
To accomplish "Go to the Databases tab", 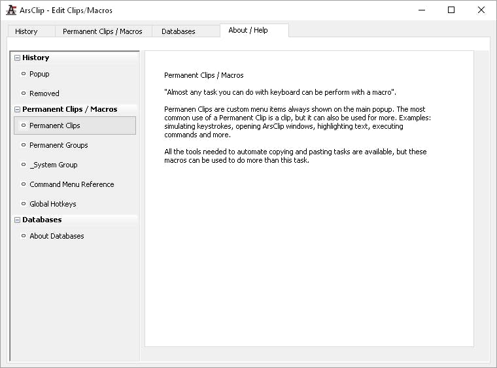I will 186,31.
